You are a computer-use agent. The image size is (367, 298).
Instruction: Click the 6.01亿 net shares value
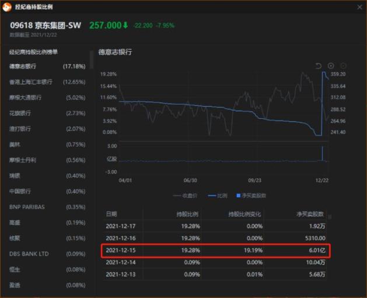[317, 250]
